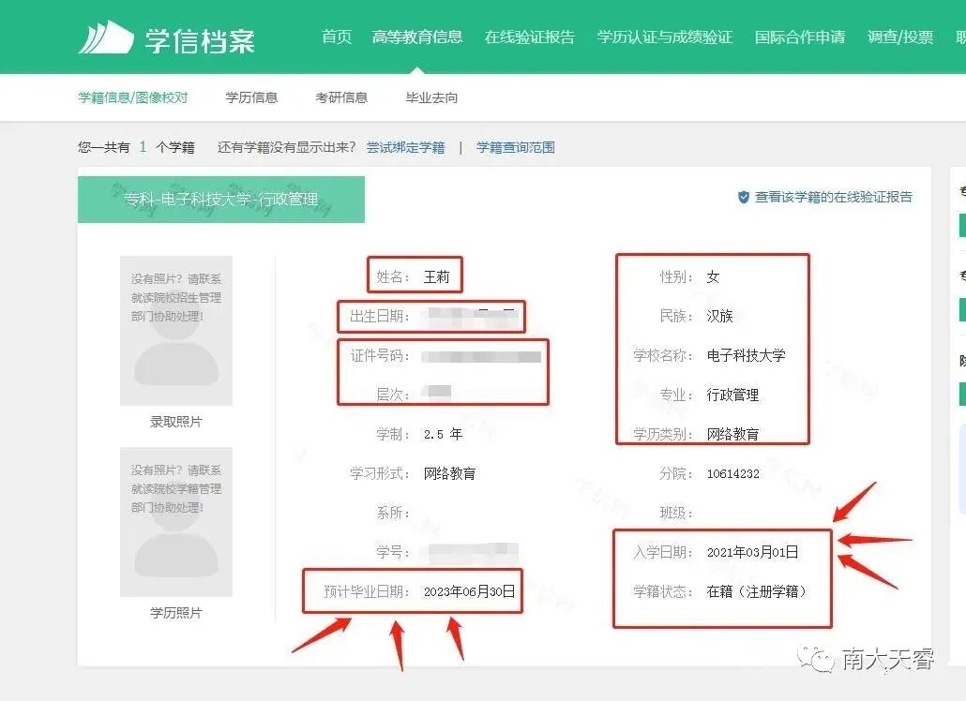Switch to the 毕业去向 tab
Image resolution: width=966 pixels, height=701 pixels.
click(431, 97)
